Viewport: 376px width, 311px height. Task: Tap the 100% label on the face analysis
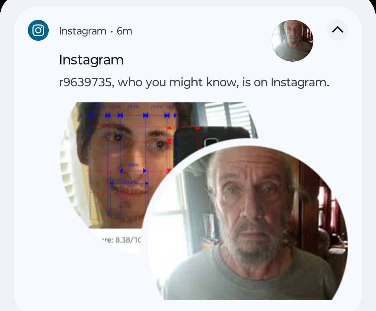(x=133, y=165)
